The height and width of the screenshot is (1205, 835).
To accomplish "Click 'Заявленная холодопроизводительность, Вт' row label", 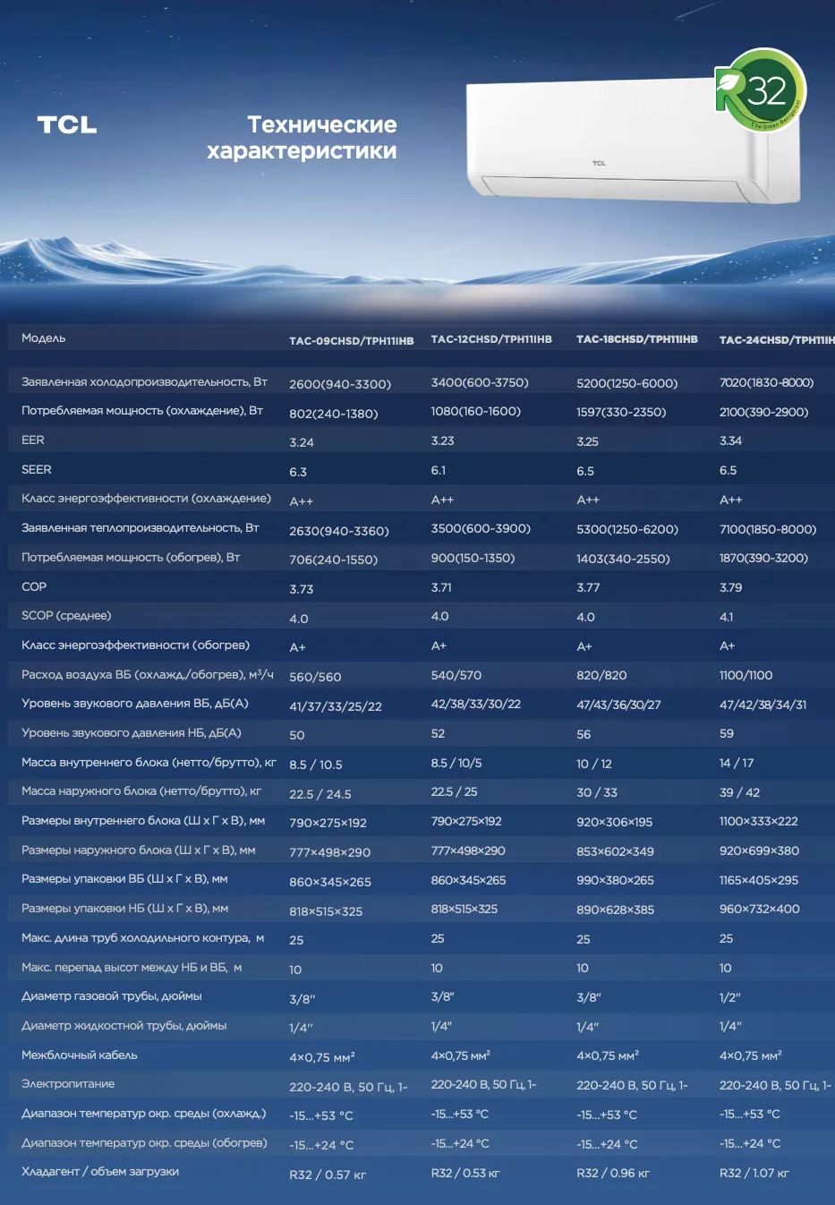I will [x=144, y=382].
